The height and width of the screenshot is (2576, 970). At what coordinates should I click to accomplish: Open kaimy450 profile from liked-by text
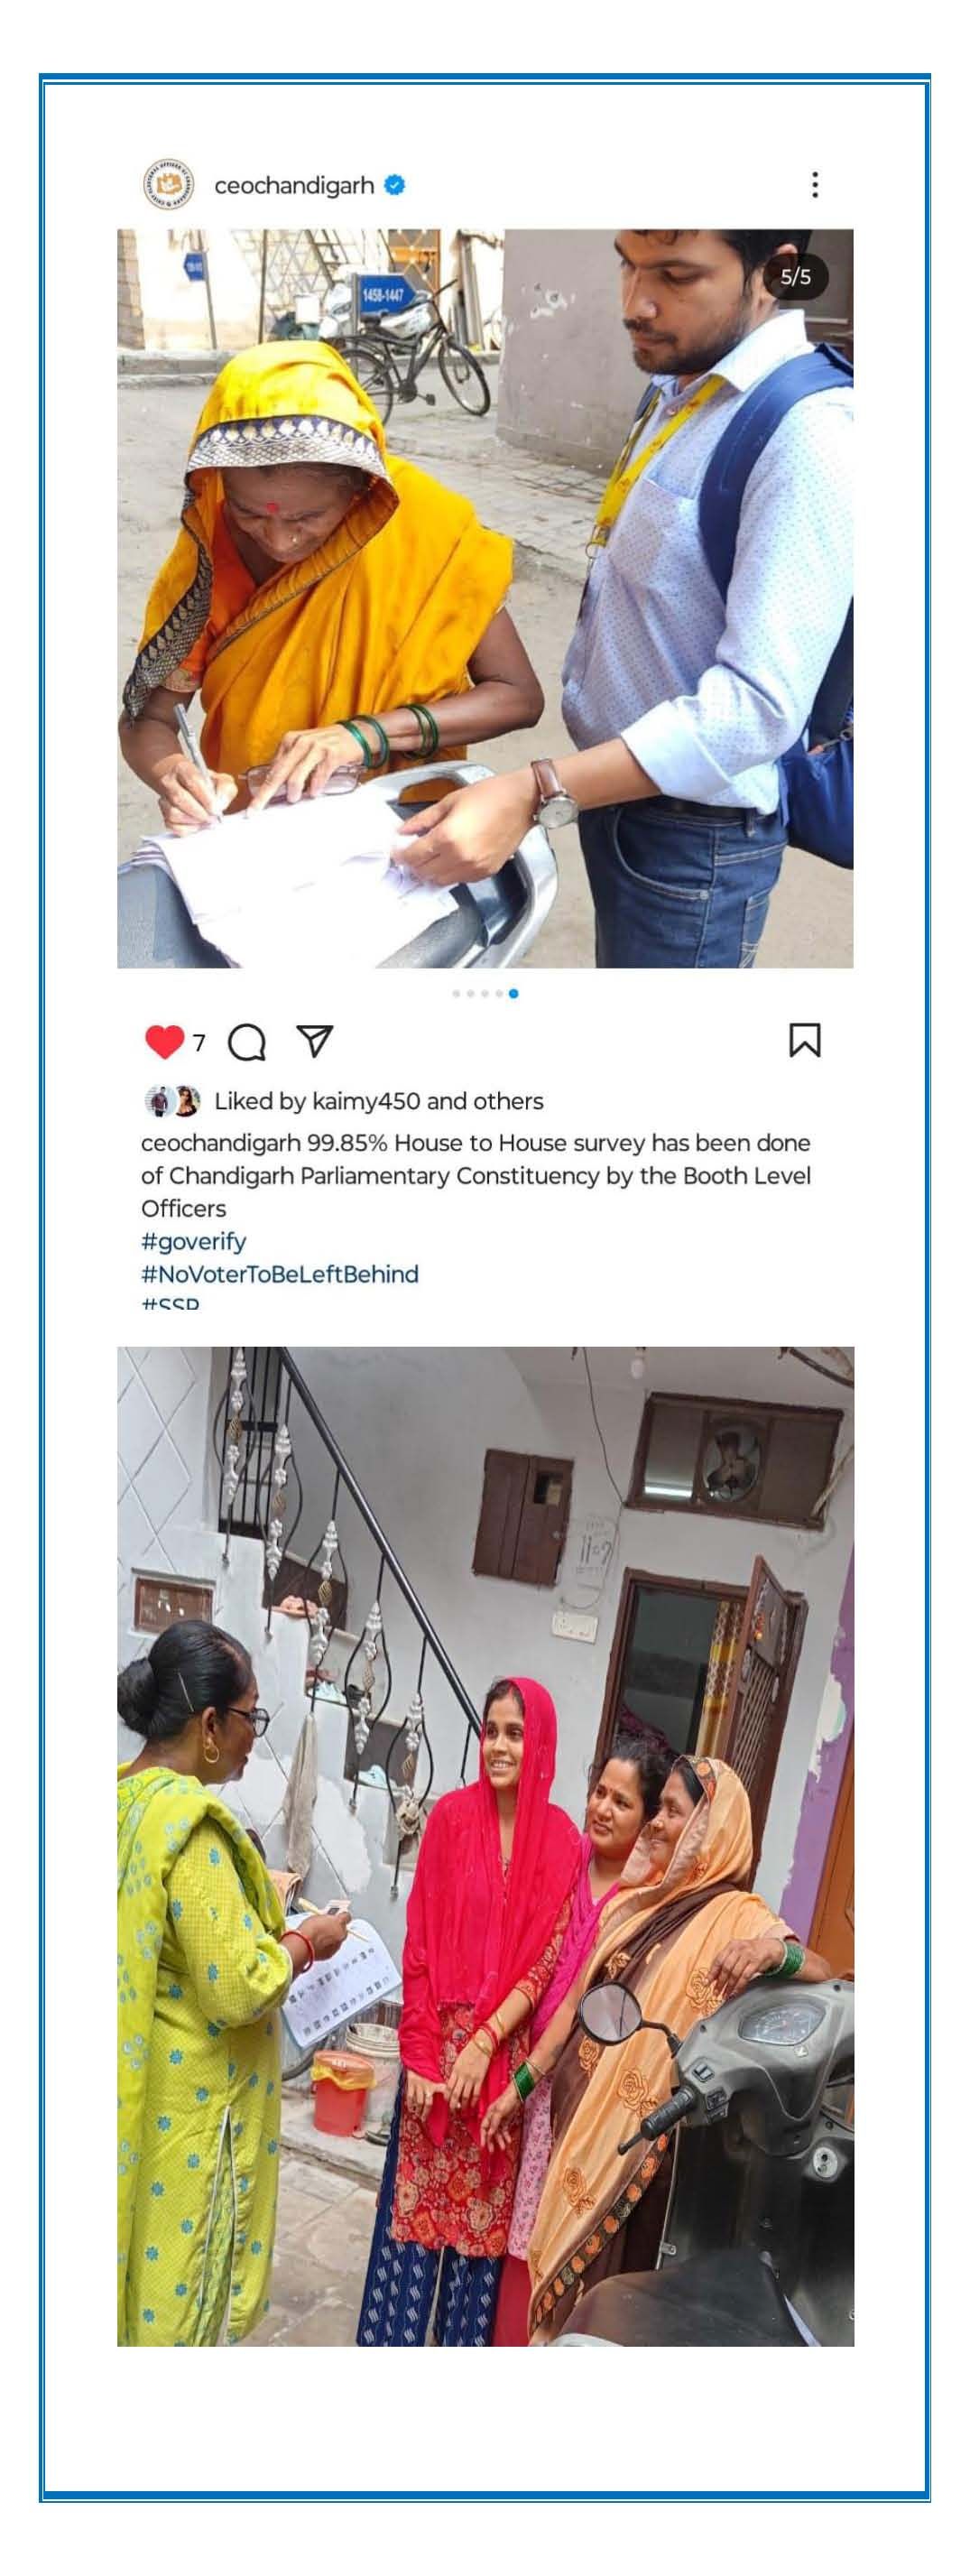coord(366,1101)
